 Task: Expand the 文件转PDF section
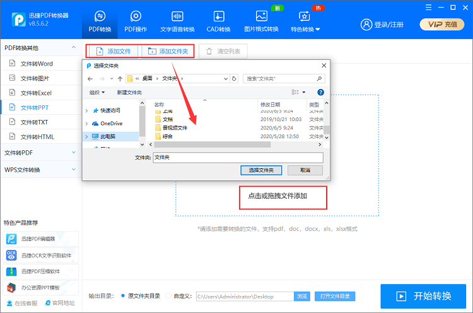click(40, 153)
